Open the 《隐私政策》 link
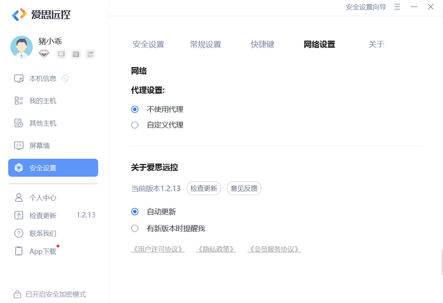Viewport: 443px width, 303px height. coord(216,249)
